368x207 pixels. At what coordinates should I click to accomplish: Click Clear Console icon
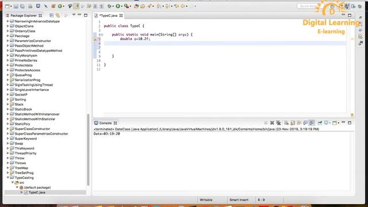[x=286, y=122]
